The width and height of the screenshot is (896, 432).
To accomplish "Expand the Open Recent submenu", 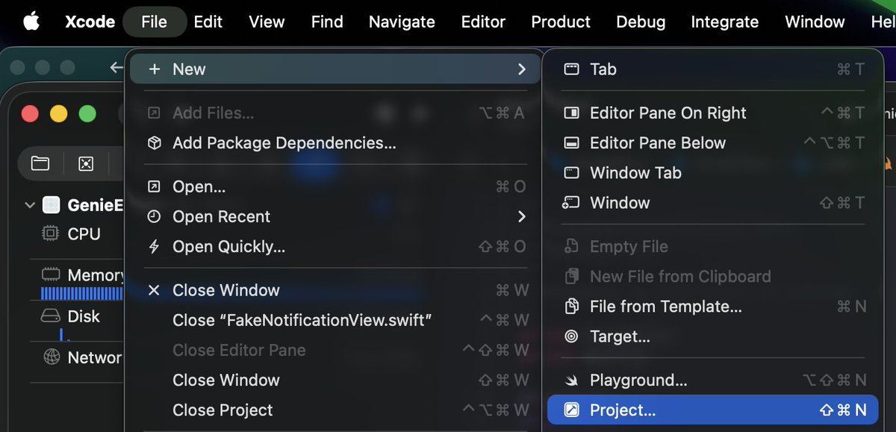I will tap(335, 216).
